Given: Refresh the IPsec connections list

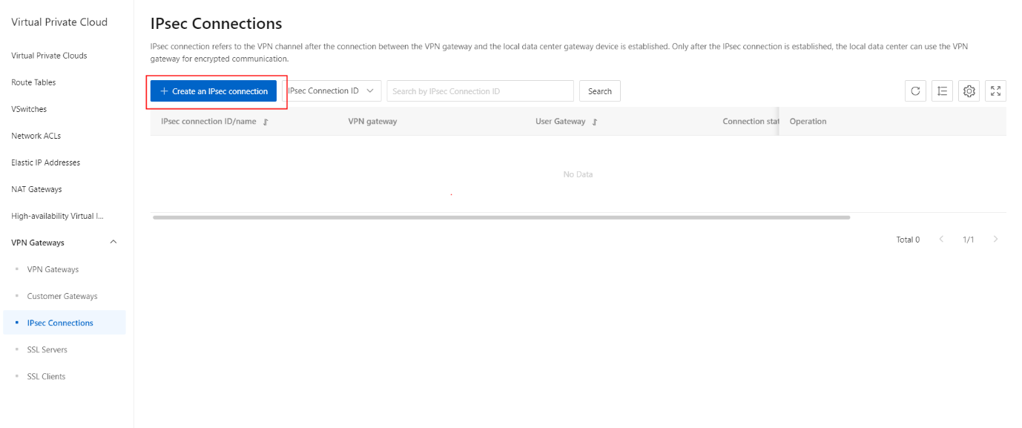Looking at the screenshot, I should 915,91.
